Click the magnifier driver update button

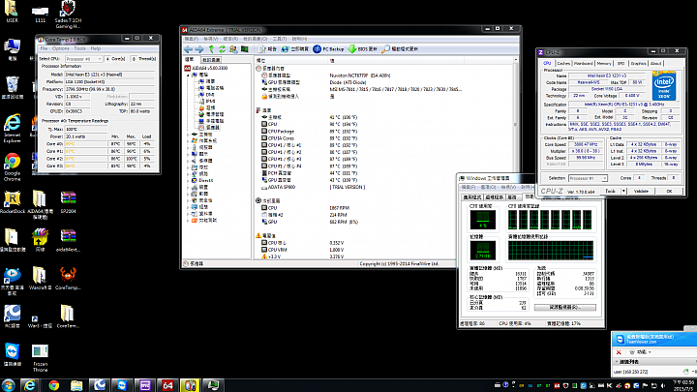pyautogui.click(x=400, y=49)
